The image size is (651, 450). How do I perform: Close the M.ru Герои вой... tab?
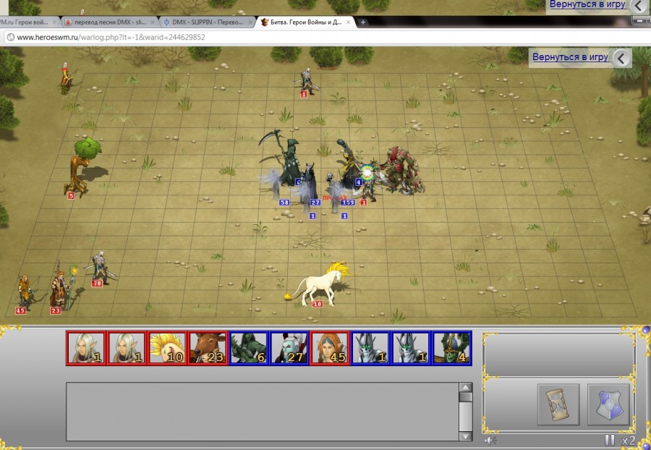tap(54, 22)
